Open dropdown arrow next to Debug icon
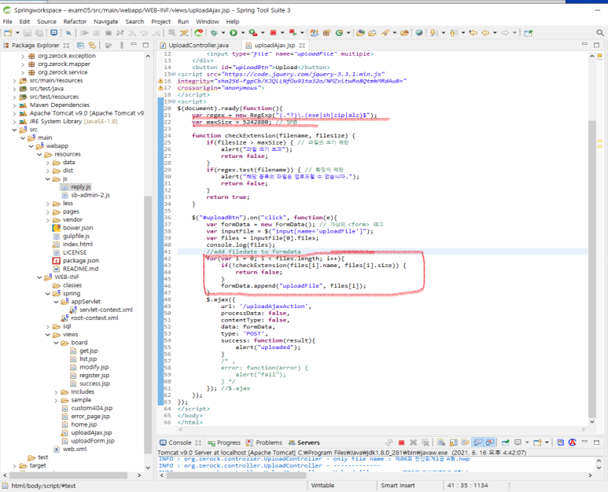 [x=223, y=33]
